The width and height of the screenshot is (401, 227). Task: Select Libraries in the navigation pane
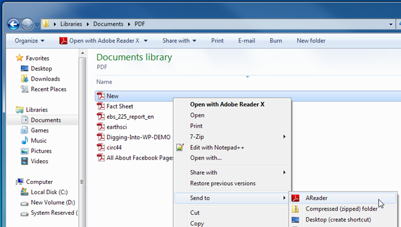36,109
